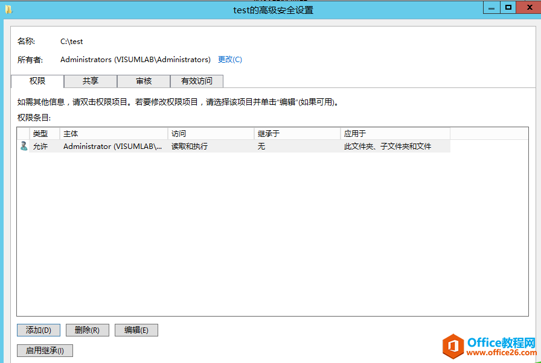The image size is (541, 363).
Task: Minimize the advanced security settings window
Action: (492, 7)
